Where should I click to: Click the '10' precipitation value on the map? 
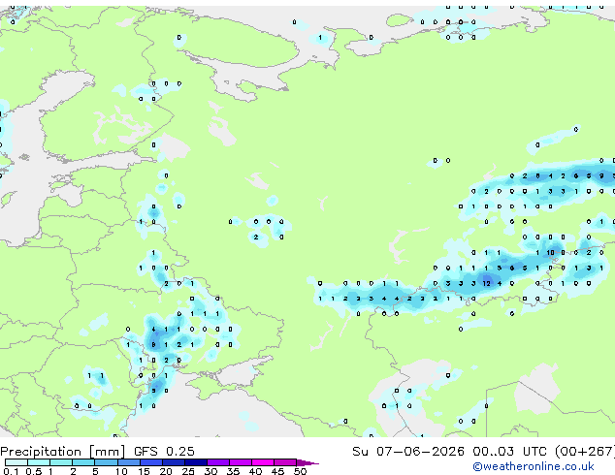click(550, 253)
